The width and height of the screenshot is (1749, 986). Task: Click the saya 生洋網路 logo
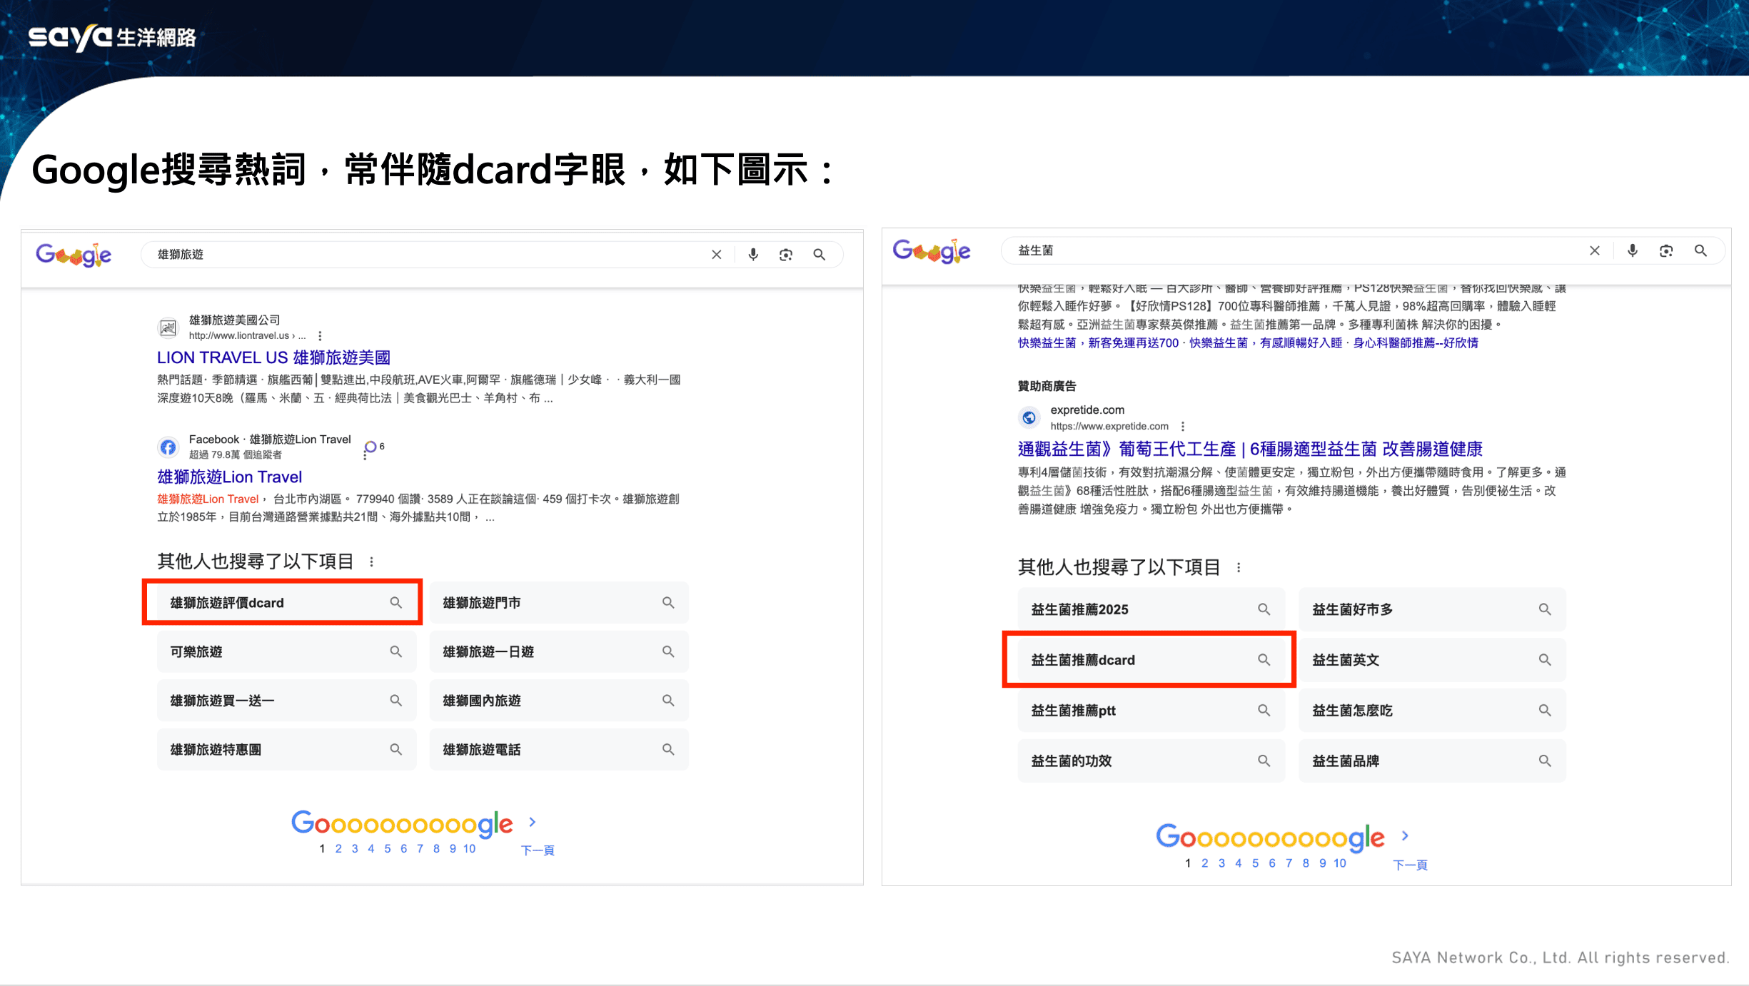tap(112, 37)
